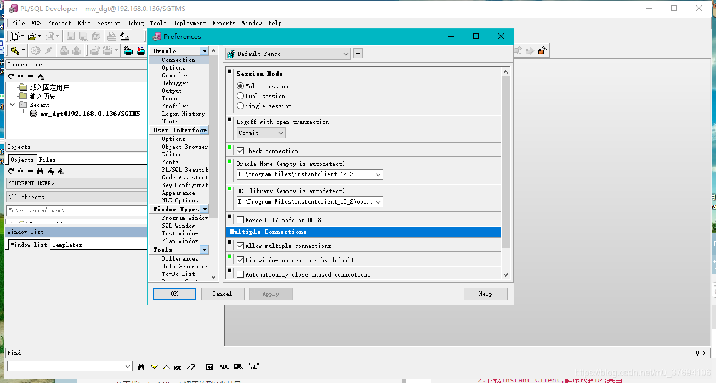Image resolution: width=716 pixels, height=383 pixels.
Task: Select Logon History in the preferences list
Action: [183, 114]
